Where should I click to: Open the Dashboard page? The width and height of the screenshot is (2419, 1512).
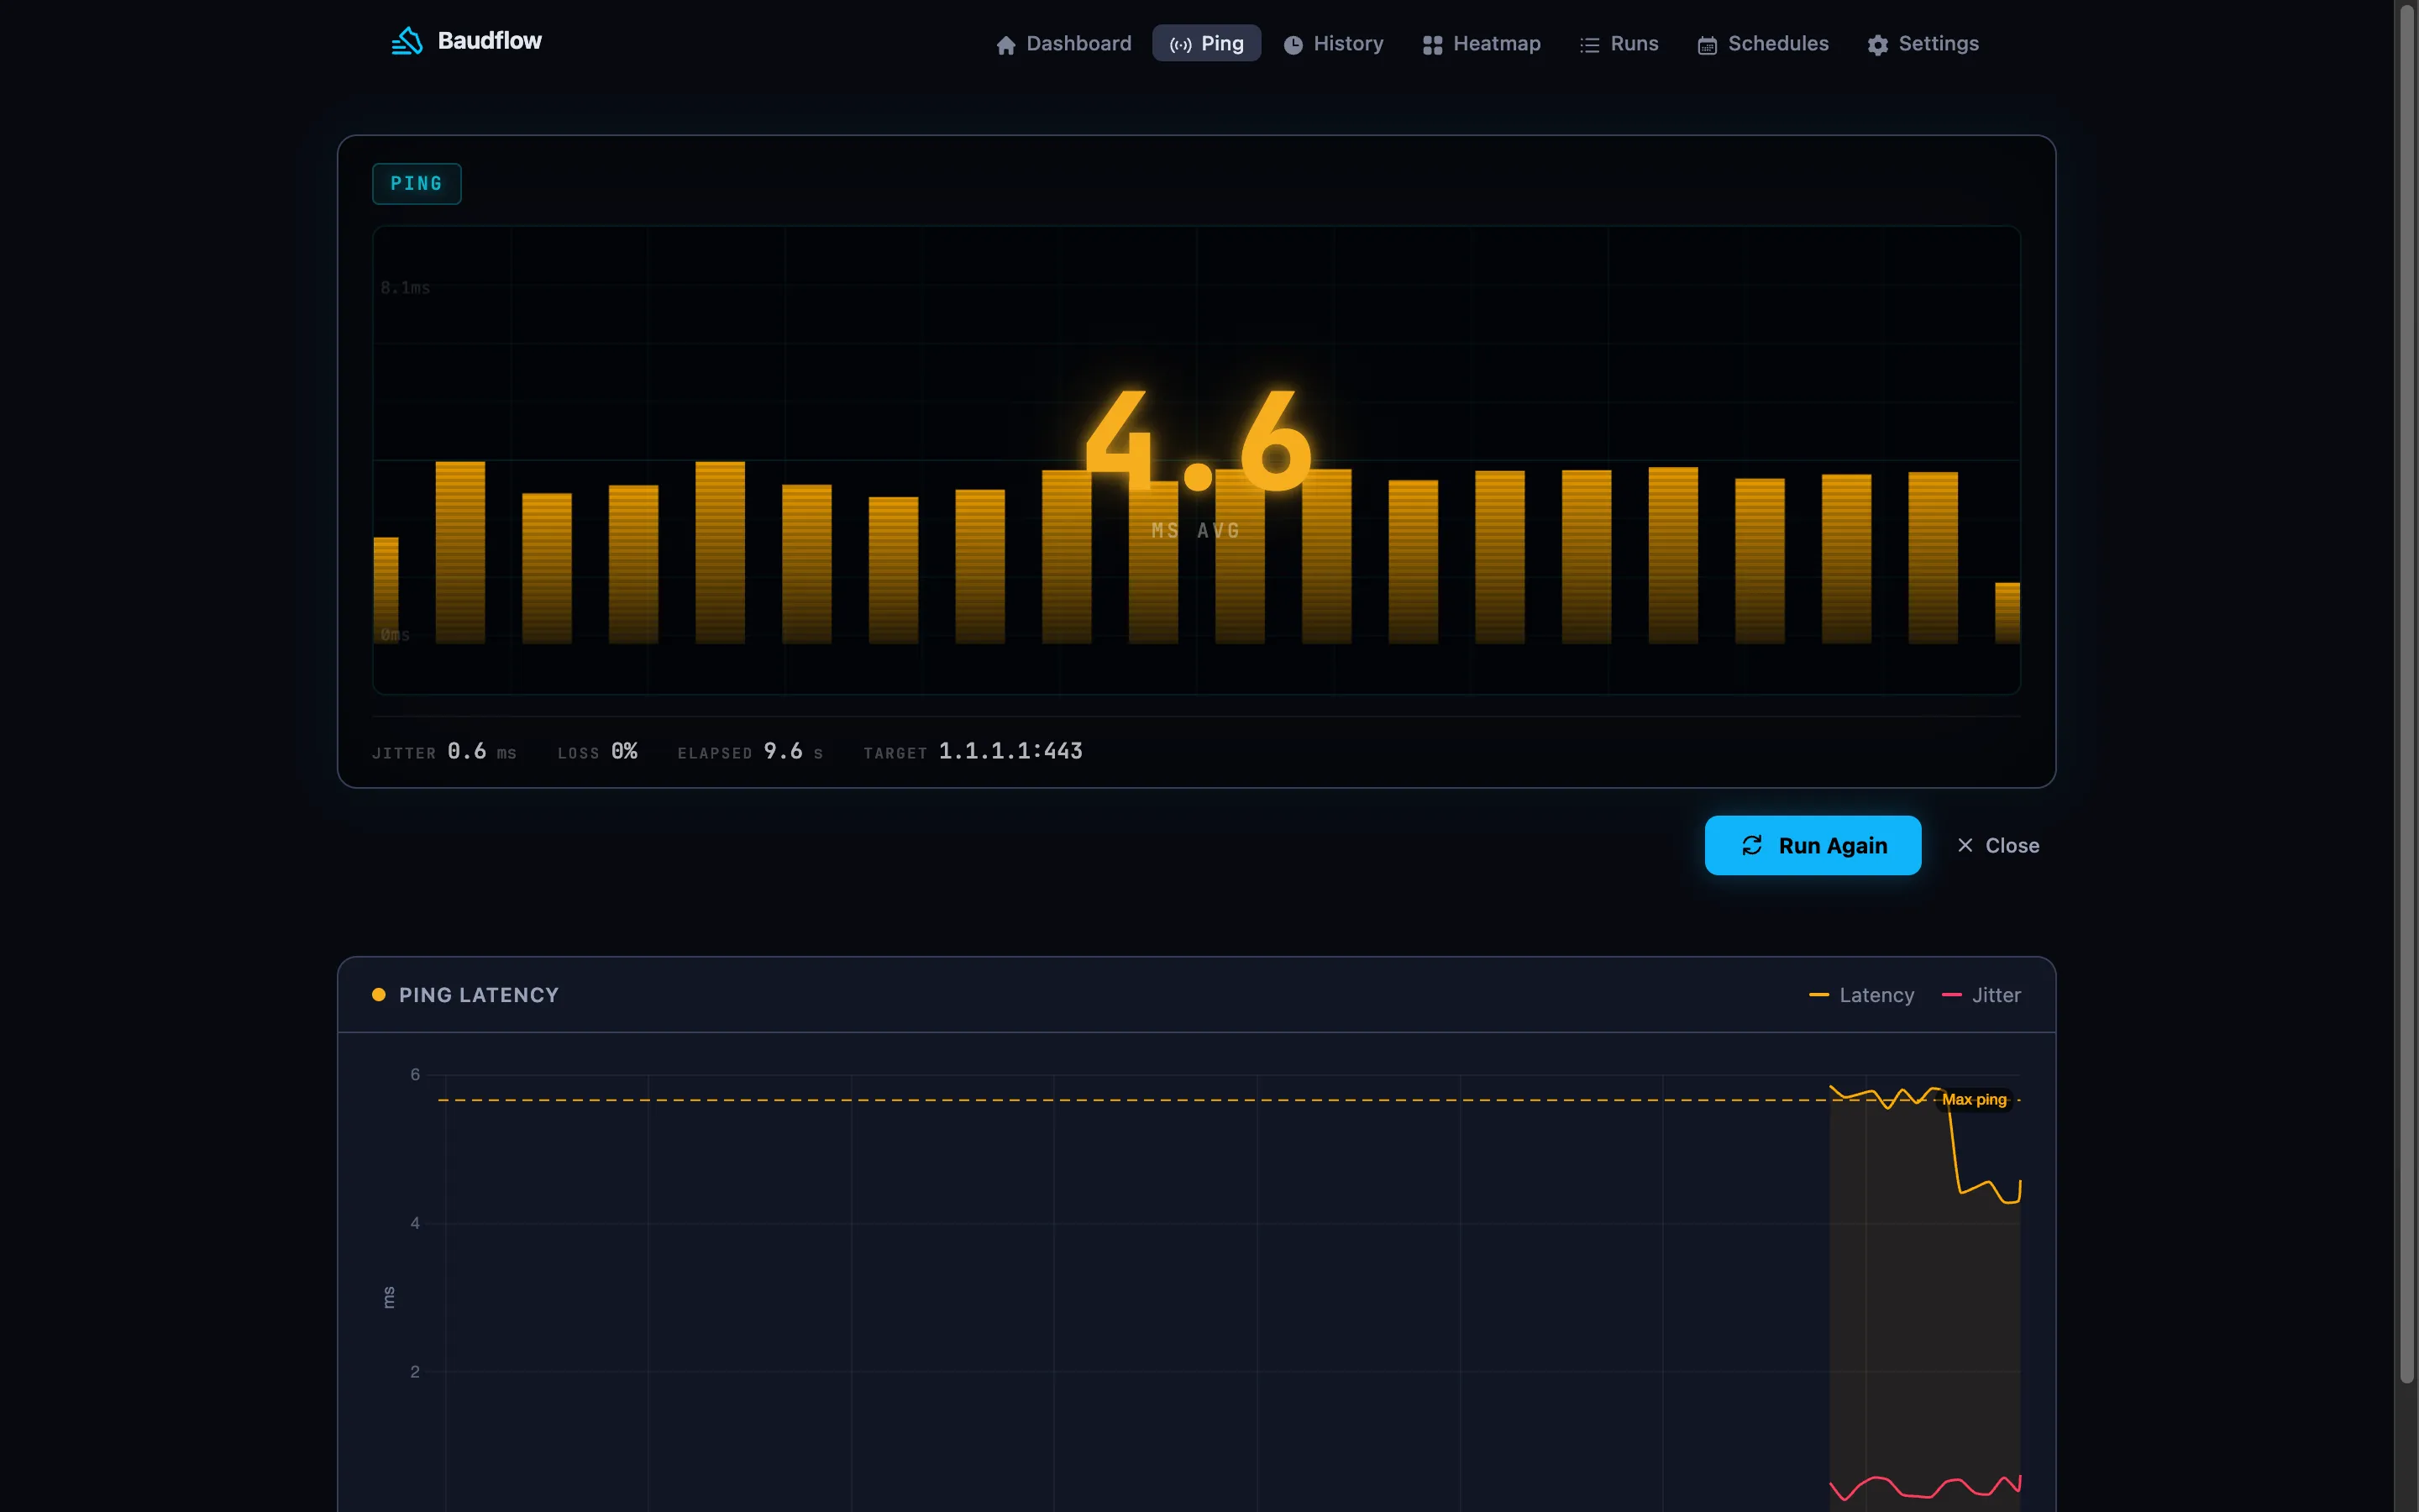pyautogui.click(x=1063, y=44)
